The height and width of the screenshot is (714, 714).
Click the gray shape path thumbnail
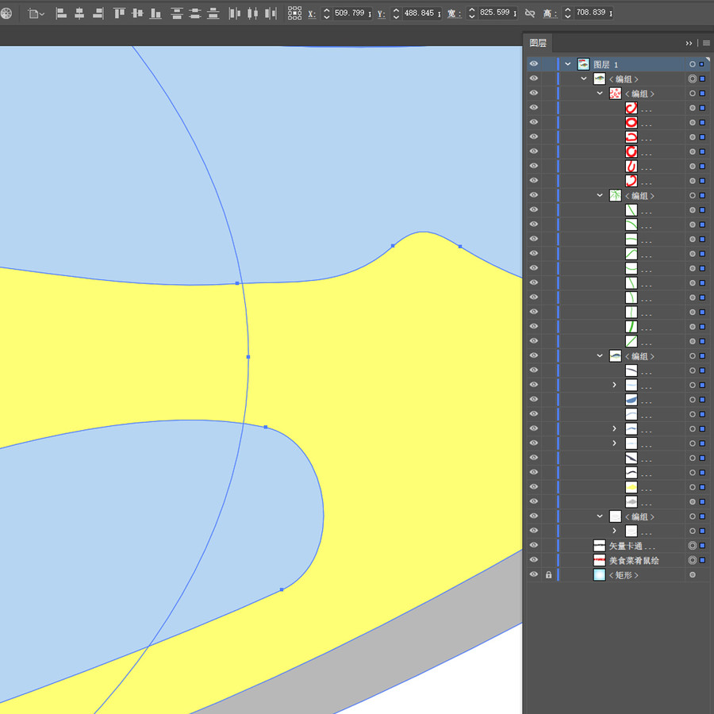tap(631, 501)
